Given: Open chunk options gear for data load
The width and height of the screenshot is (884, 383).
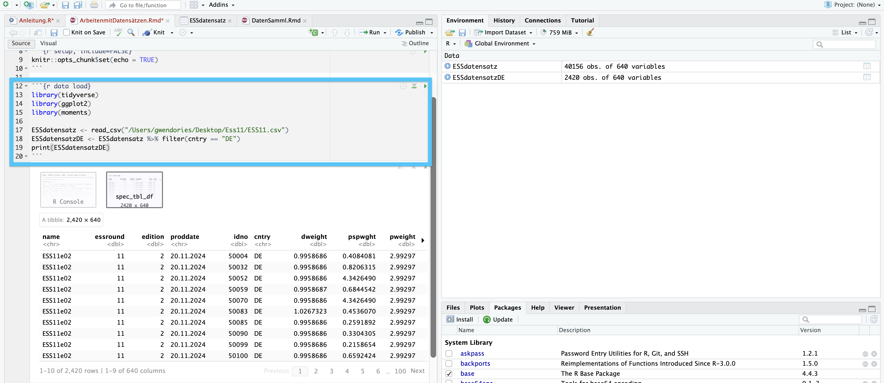Looking at the screenshot, I should pyautogui.click(x=403, y=86).
